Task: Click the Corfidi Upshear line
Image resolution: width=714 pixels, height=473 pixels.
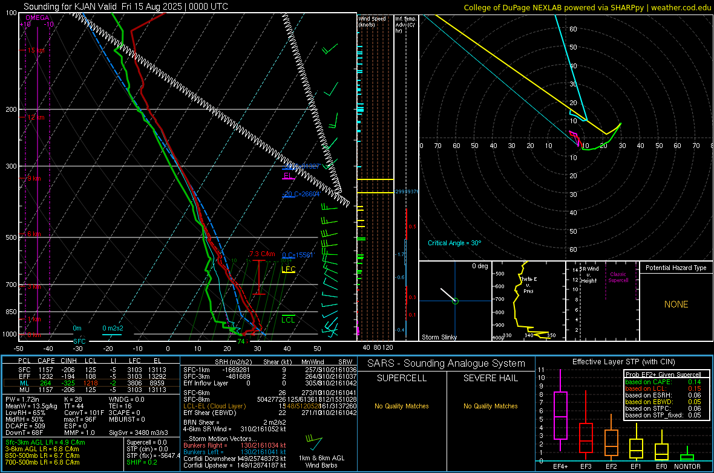Action: tap(235, 465)
